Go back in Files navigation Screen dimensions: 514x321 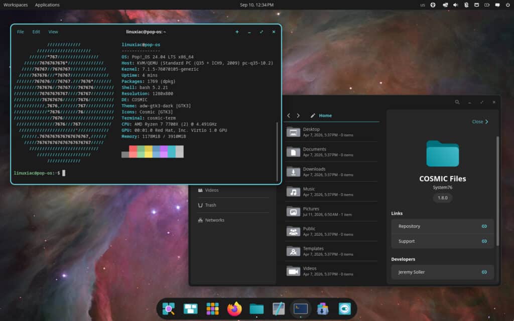(x=289, y=116)
